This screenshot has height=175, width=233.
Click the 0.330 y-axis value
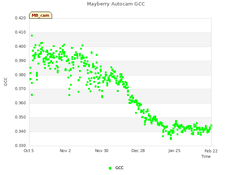click(20, 145)
